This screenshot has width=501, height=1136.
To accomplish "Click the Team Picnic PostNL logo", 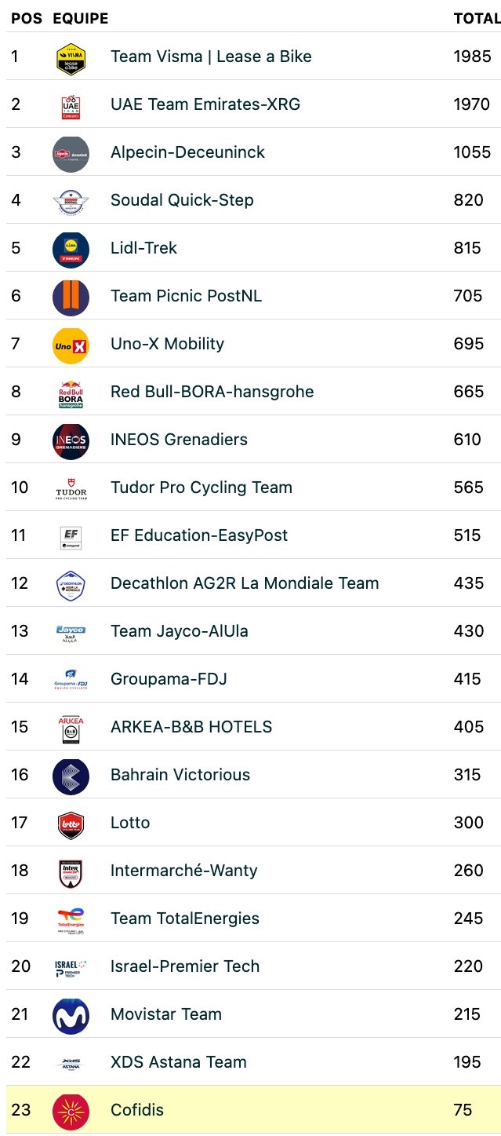I will [x=71, y=297].
